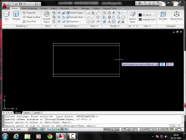Image resolution: width=186 pixels, height=140 pixels.
Task: Select the Extrude tool
Action: point(16,16)
